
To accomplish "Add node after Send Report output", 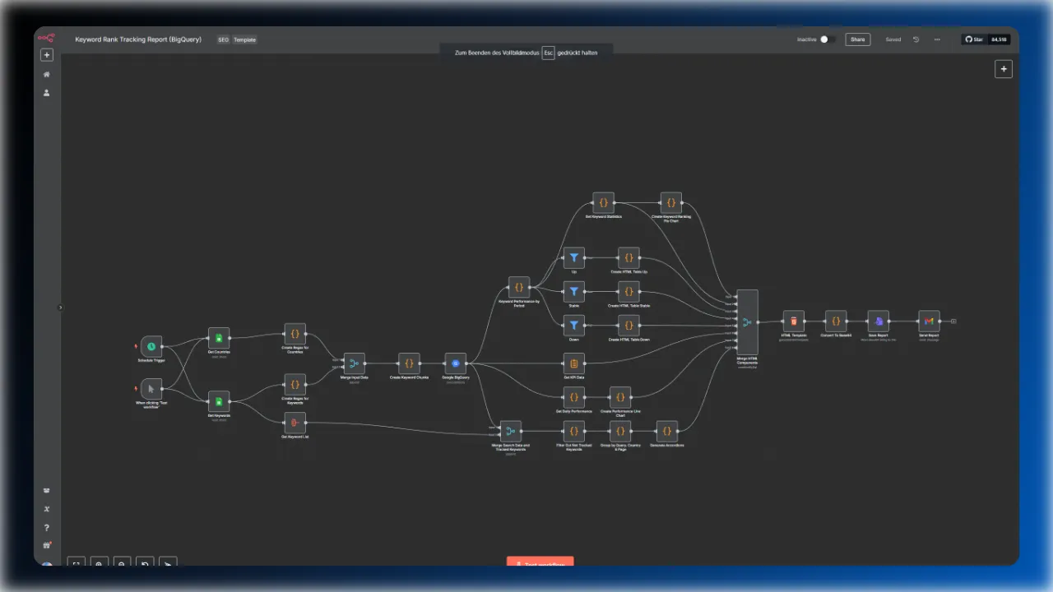I will [953, 321].
